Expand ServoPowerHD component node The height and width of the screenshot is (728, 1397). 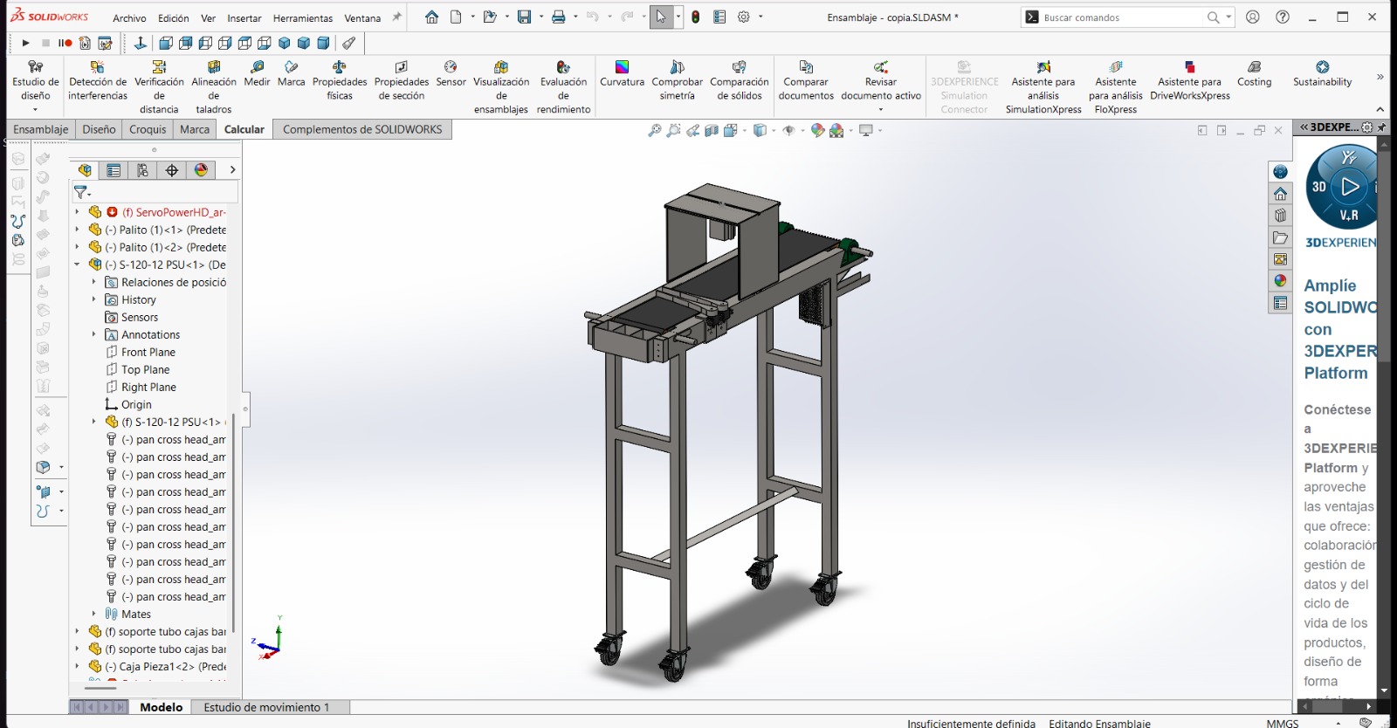click(x=77, y=212)
